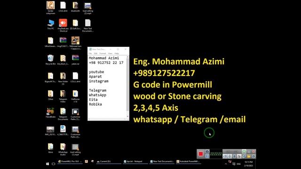Take a screenshot with the recorder camera icon
Image resolution: width=301 pixels, height=169 pixels.
point(207,152)
